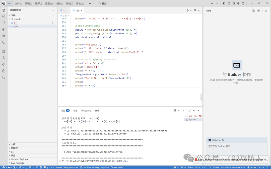Viewport: 271px width, 169px height.
Task: Expand the .vscode folder
Action: pos(18,19)
